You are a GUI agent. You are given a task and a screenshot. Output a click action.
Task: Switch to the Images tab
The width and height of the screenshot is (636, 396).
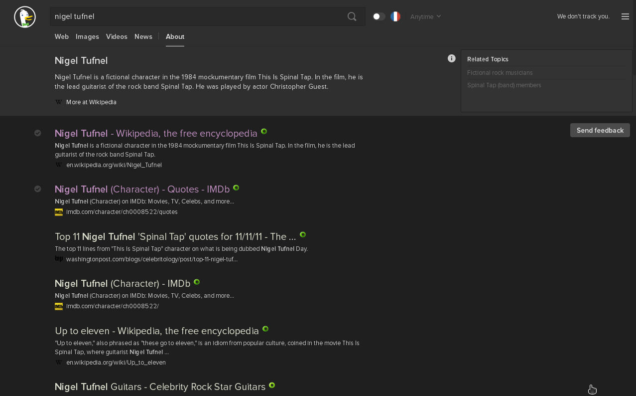pyautogui.click(x=87, y=36)
